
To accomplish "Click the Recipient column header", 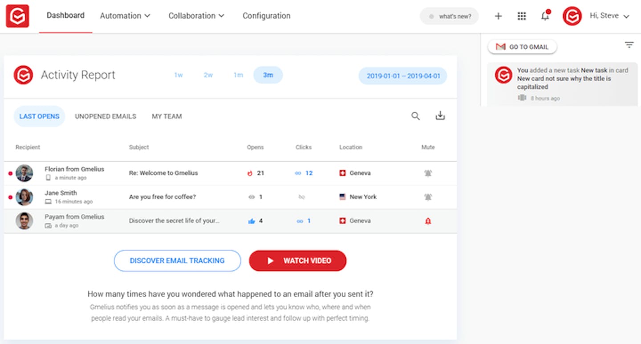I will click(x=28, y=147).
